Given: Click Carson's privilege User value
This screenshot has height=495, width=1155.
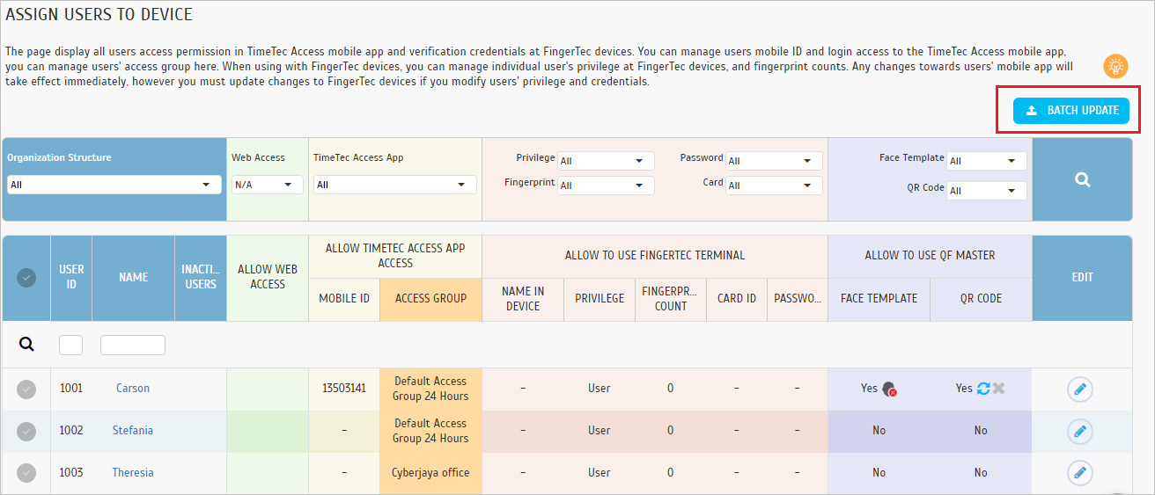Looking at the screenshot, I should (600, 389).
